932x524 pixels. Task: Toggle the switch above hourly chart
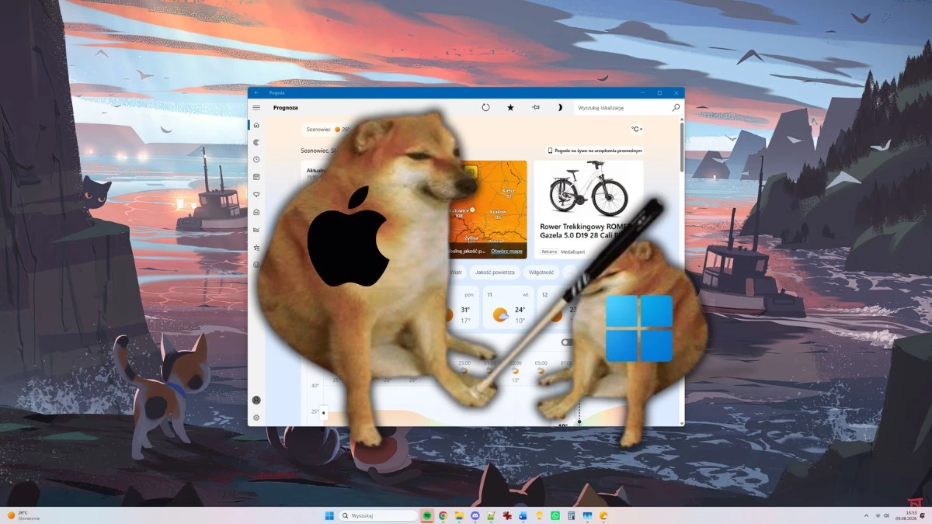568,342
